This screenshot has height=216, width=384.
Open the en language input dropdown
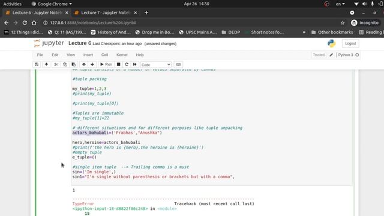pyautogui.click(x=340, y=4)
